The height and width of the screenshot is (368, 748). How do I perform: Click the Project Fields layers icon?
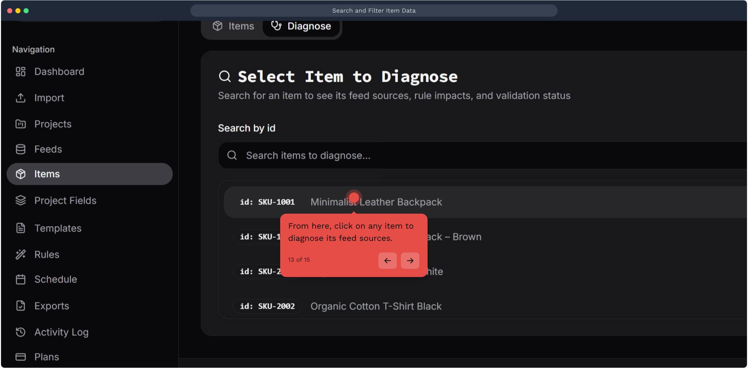(20, 200)
